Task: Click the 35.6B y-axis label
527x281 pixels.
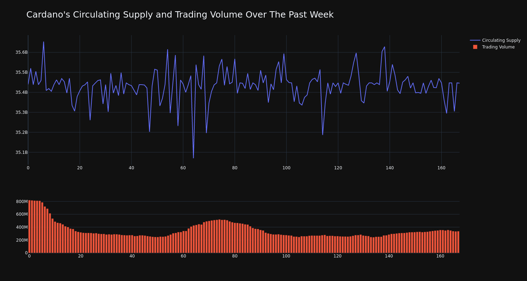Action: coord(21,52)
